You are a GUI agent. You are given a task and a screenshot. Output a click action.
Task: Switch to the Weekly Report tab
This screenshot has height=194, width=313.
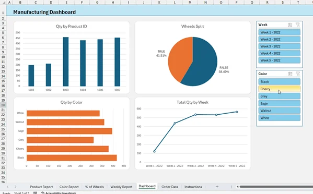point(121,187)
